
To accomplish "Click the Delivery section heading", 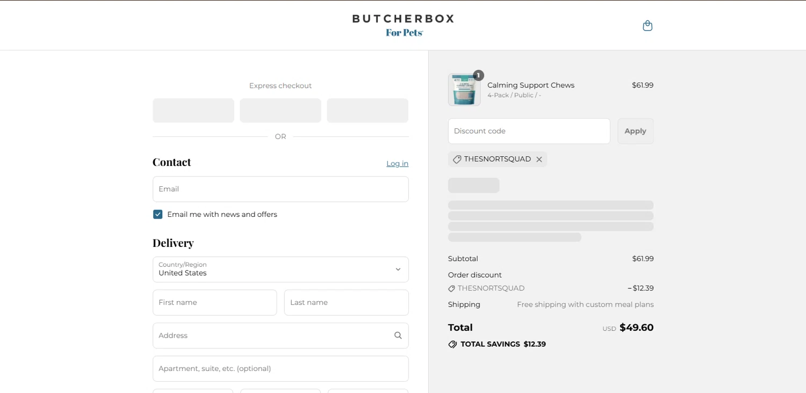I will (x=173, y=243).
